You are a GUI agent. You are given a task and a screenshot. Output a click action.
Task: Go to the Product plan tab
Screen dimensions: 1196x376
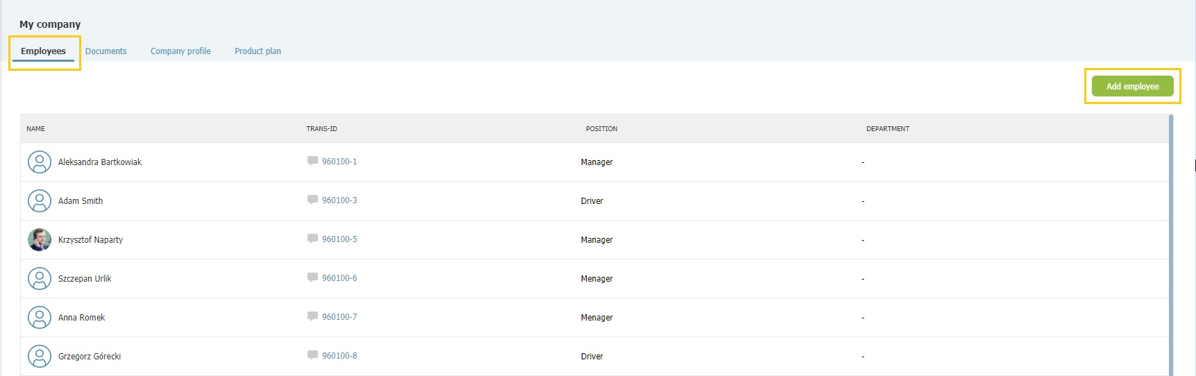(258, 51)
